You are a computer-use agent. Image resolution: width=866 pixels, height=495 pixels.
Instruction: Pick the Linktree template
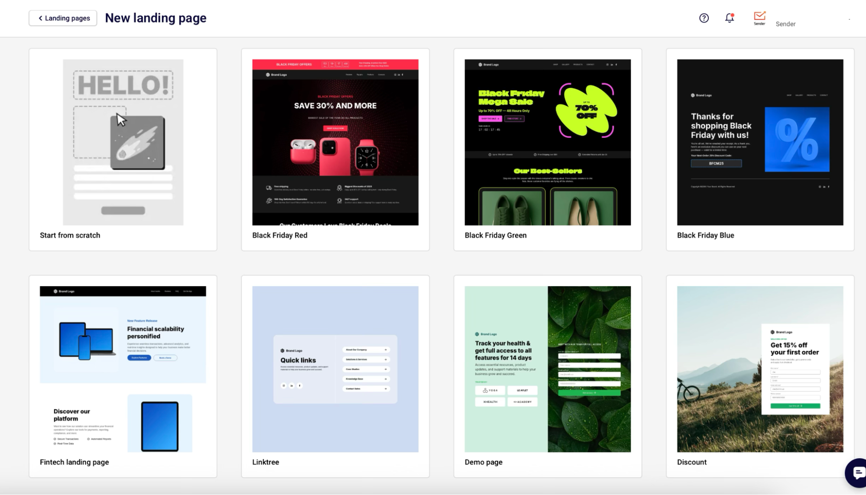[x=335, y=368]
